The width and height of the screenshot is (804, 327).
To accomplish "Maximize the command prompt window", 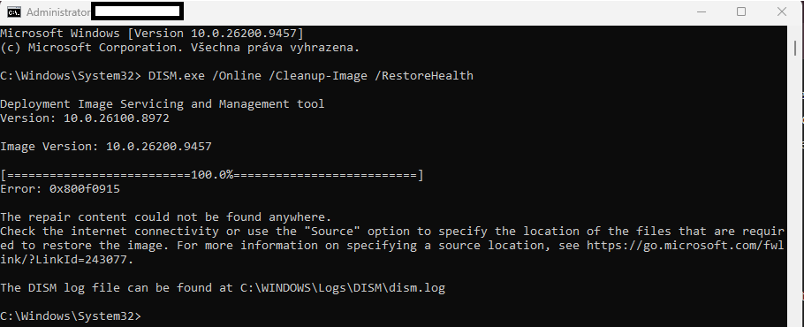I will (741, 11).
